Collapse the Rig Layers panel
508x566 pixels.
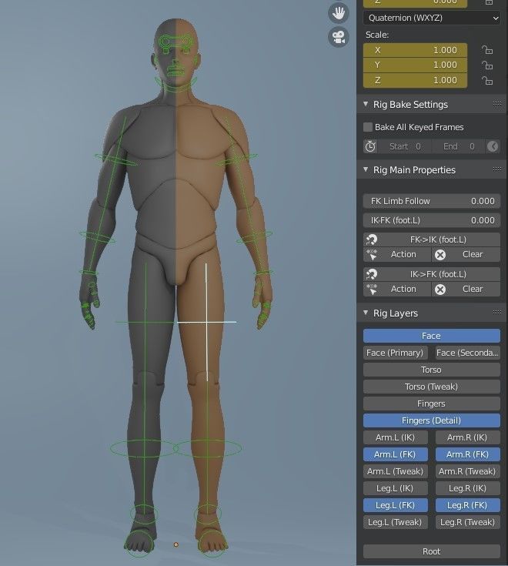click(x=366, y=313)
